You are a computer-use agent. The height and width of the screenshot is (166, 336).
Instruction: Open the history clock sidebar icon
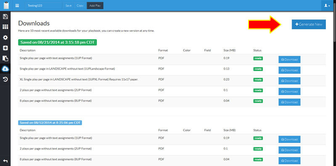pyautogui.click(x=5, y=79)
